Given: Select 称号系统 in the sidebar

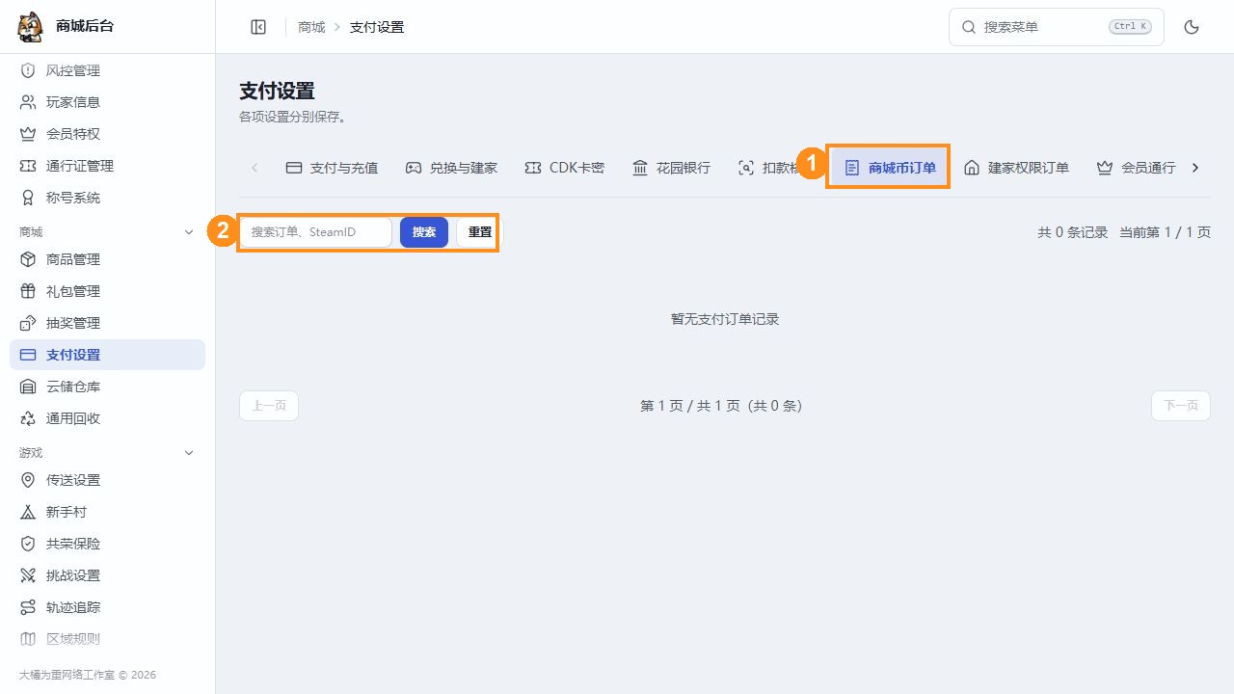Looking at the screenshot, I should (107, 198).
